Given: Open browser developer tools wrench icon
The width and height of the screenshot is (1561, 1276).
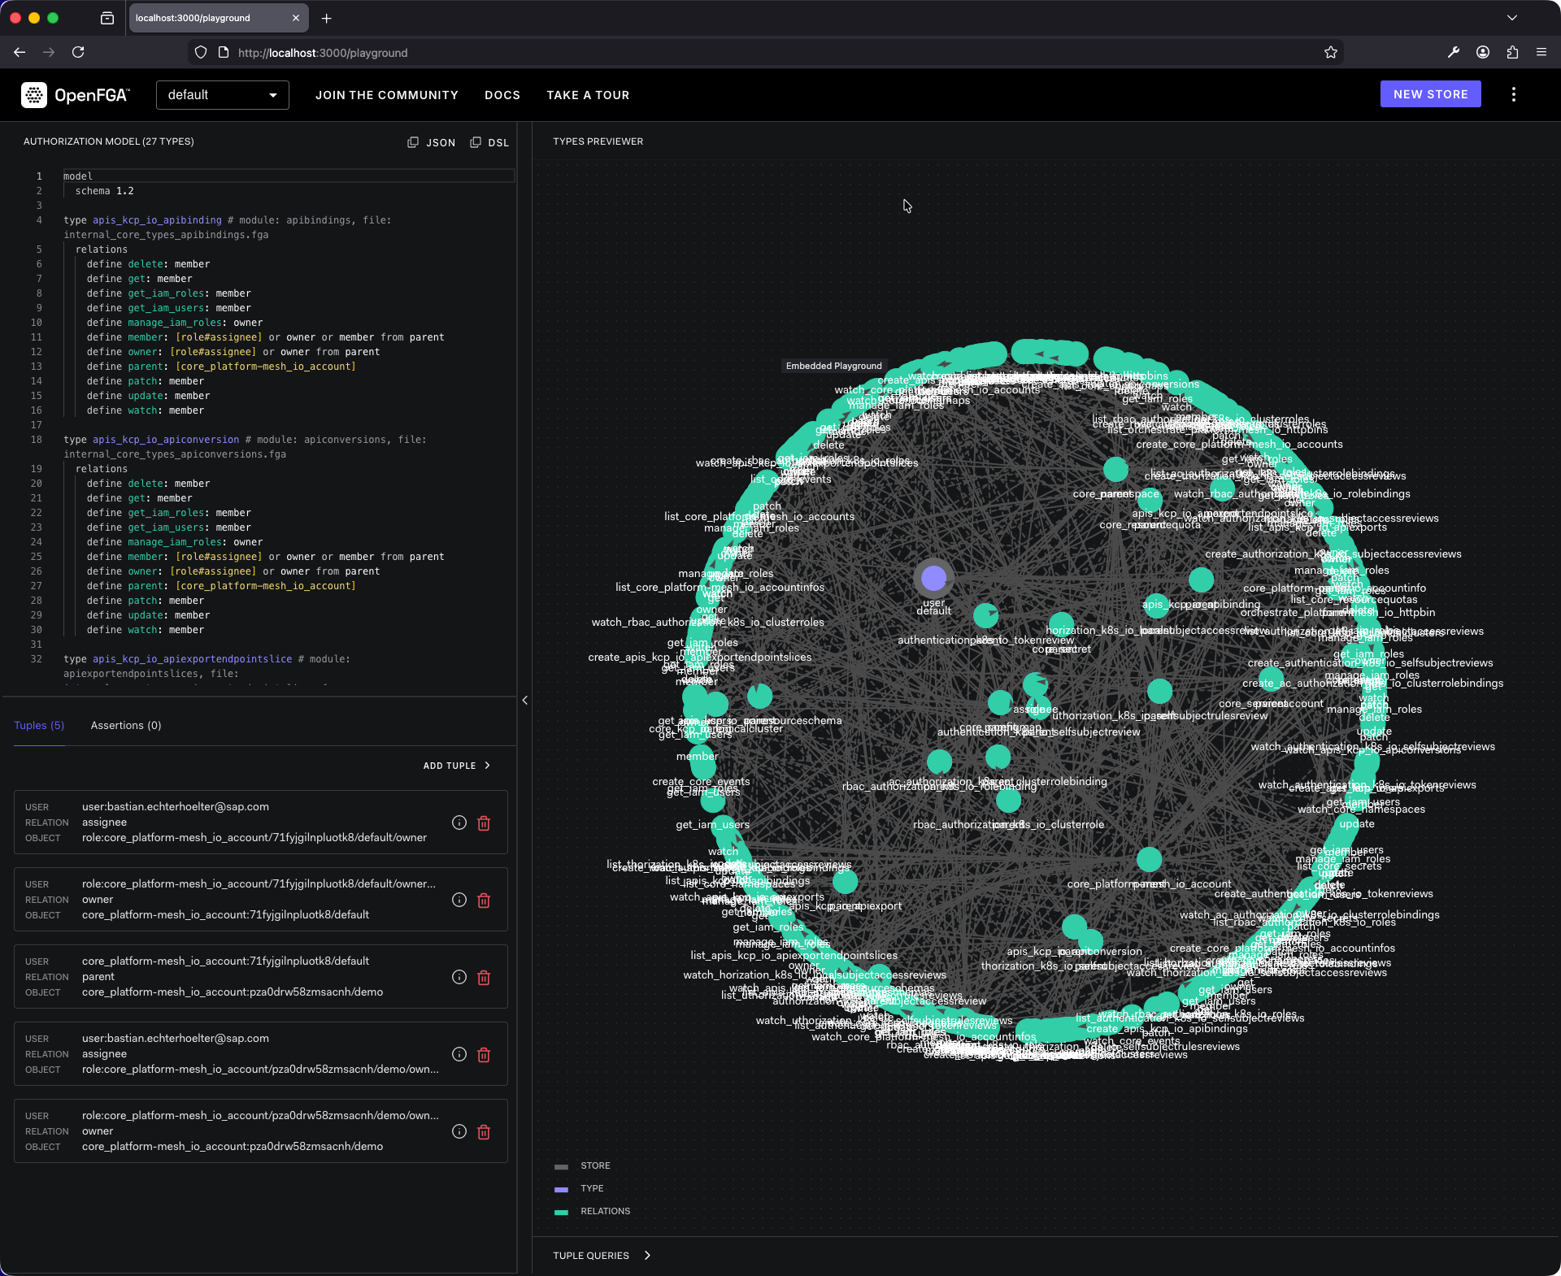Looking at the screenshot, I should click(x=1454, y=52).
